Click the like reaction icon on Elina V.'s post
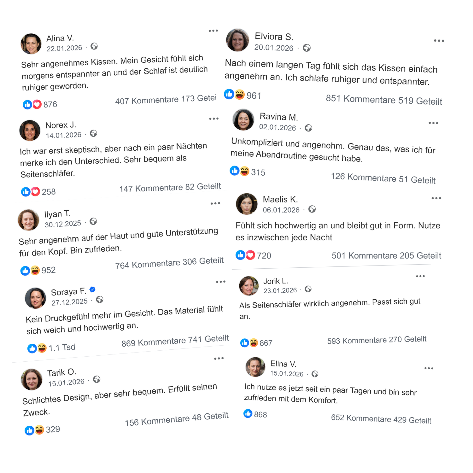Image resolution: width=473 pixels, height=473 pixels. click(248, 413)
